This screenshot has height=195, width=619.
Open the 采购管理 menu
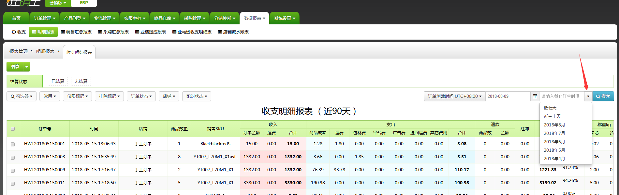coord(195,18)
